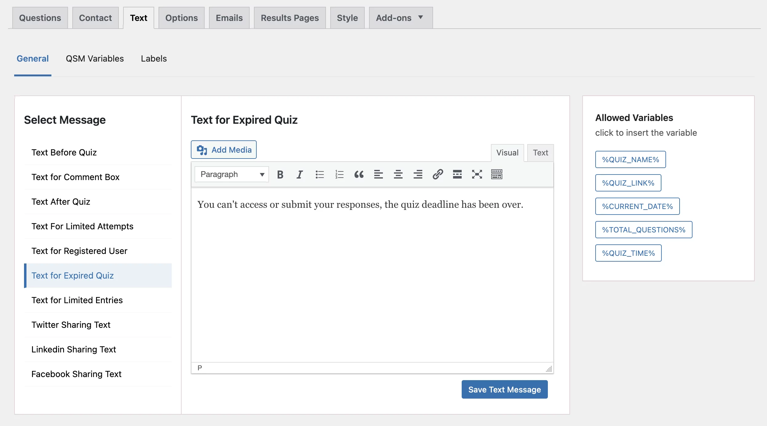Switch to the Contact tab
Image resolution: width=767 pixels, height=426 pixels.
95,18
